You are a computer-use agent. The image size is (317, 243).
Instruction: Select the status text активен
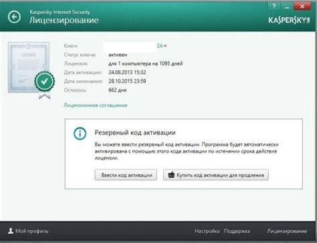click(118, 55)
